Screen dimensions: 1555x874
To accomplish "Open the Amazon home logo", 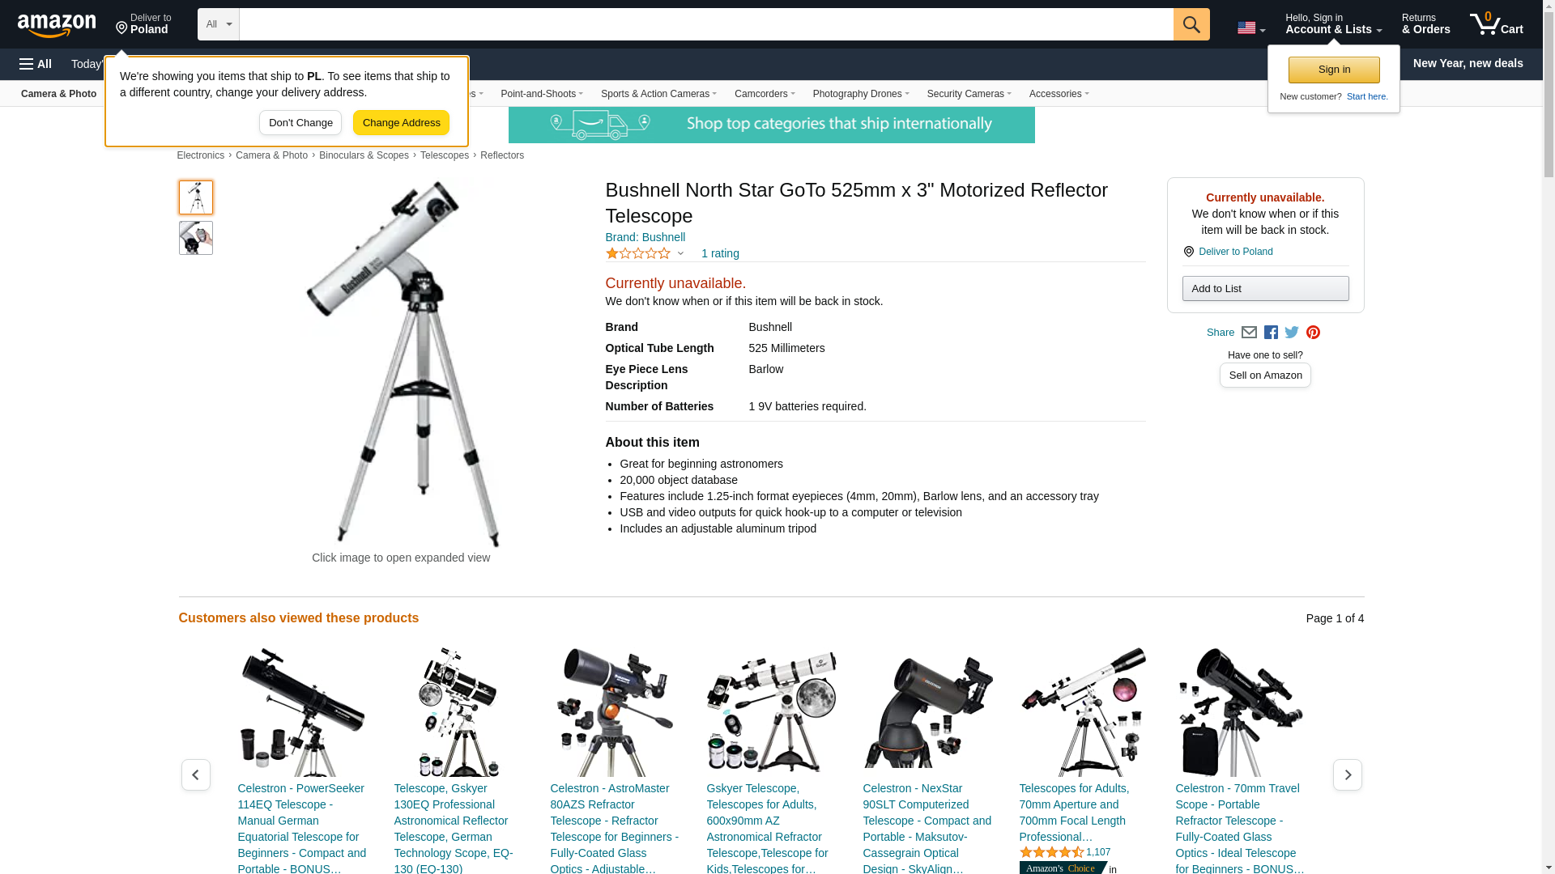I will click(x=57, y=26).
